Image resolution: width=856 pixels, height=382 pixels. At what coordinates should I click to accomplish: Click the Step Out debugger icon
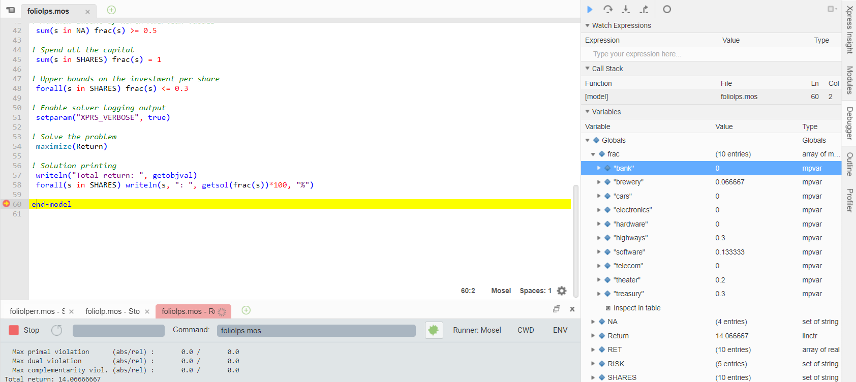point(644,9)
